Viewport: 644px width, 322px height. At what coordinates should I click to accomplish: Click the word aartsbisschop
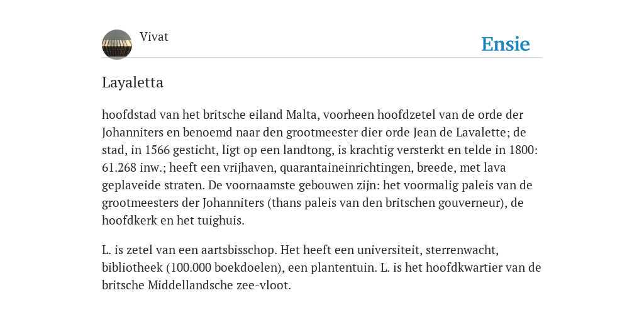(x=238, y=250)
